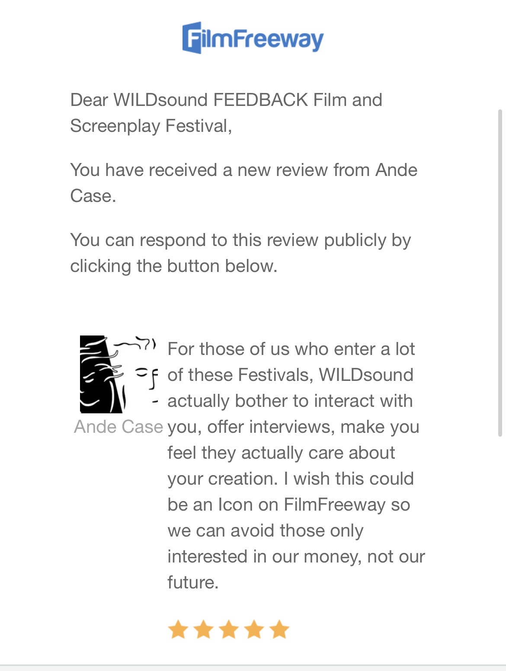Click the "You have received a new review" line
This screenshot has height=671, width=506.
click(243, 170)
